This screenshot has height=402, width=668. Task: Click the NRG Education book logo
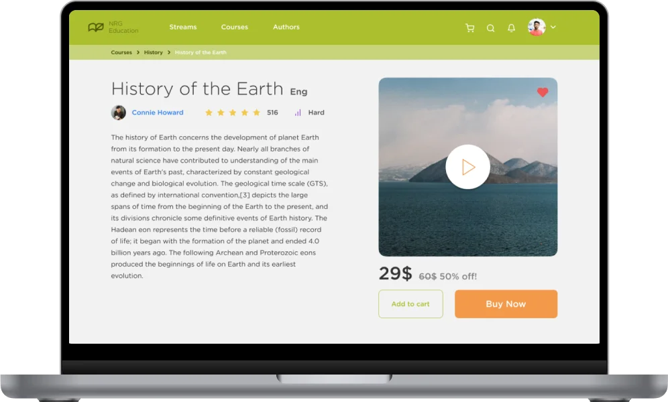96,27
